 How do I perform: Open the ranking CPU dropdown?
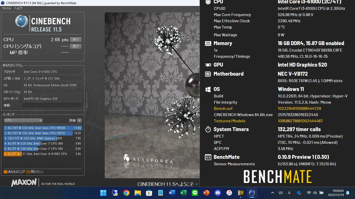tap(23, 120)
